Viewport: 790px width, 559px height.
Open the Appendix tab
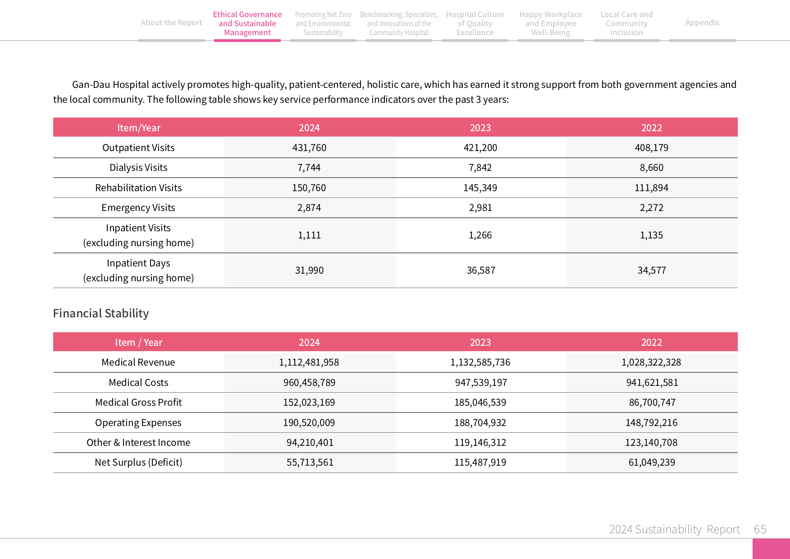tap(702, 23)
